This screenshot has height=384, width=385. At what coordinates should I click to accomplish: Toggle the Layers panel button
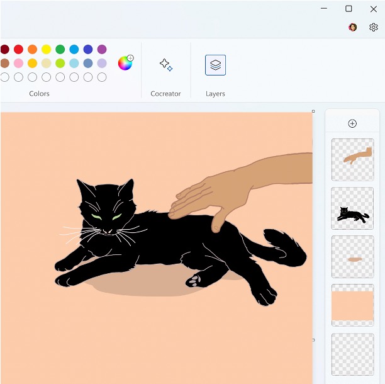pyautogui.click(x=215, y=65)
